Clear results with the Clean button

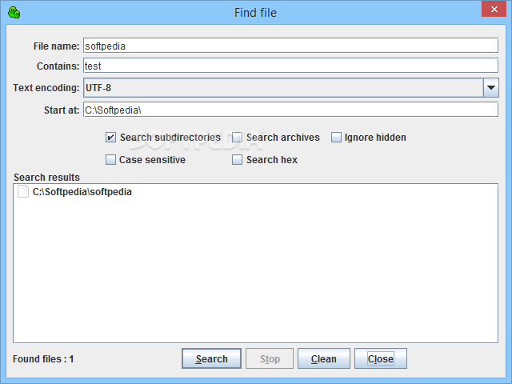click(323, 358)
